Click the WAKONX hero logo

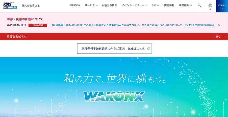(114, 96)
